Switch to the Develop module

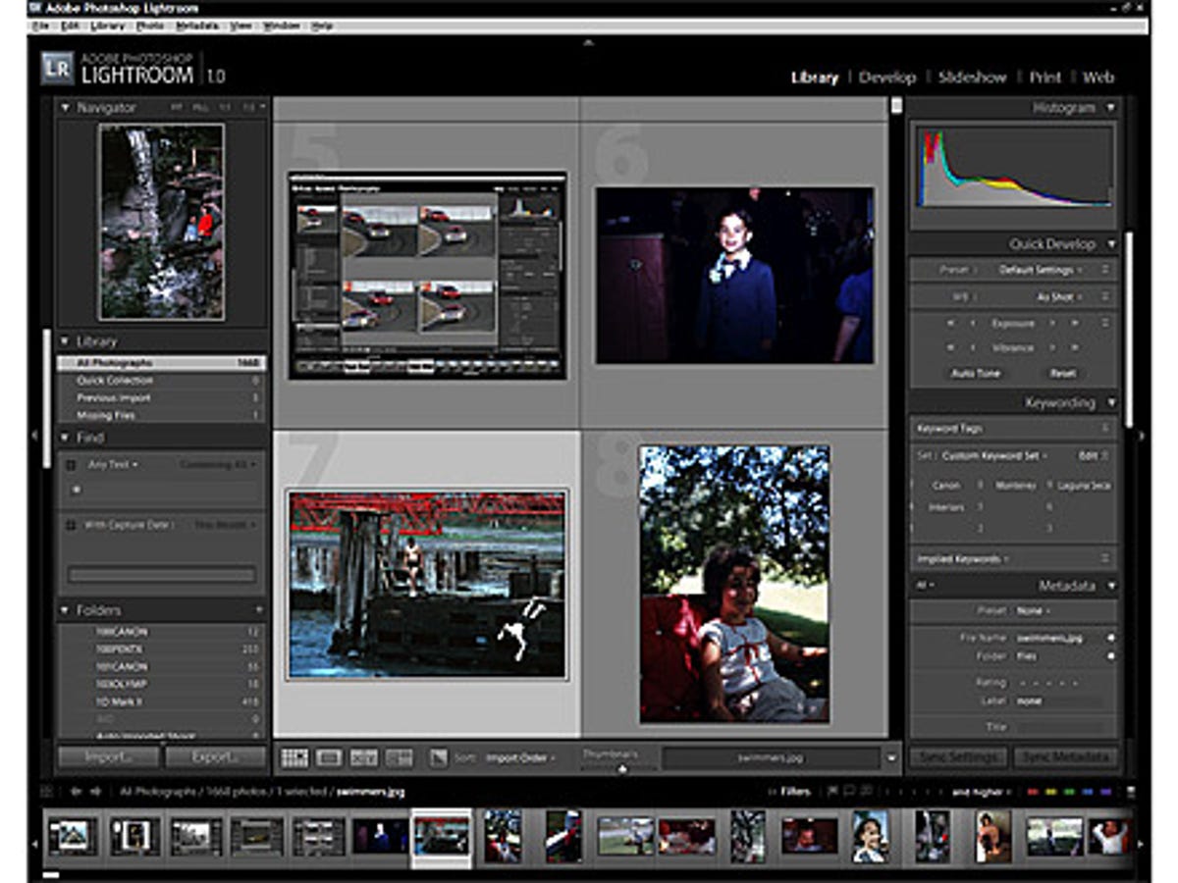886,78
